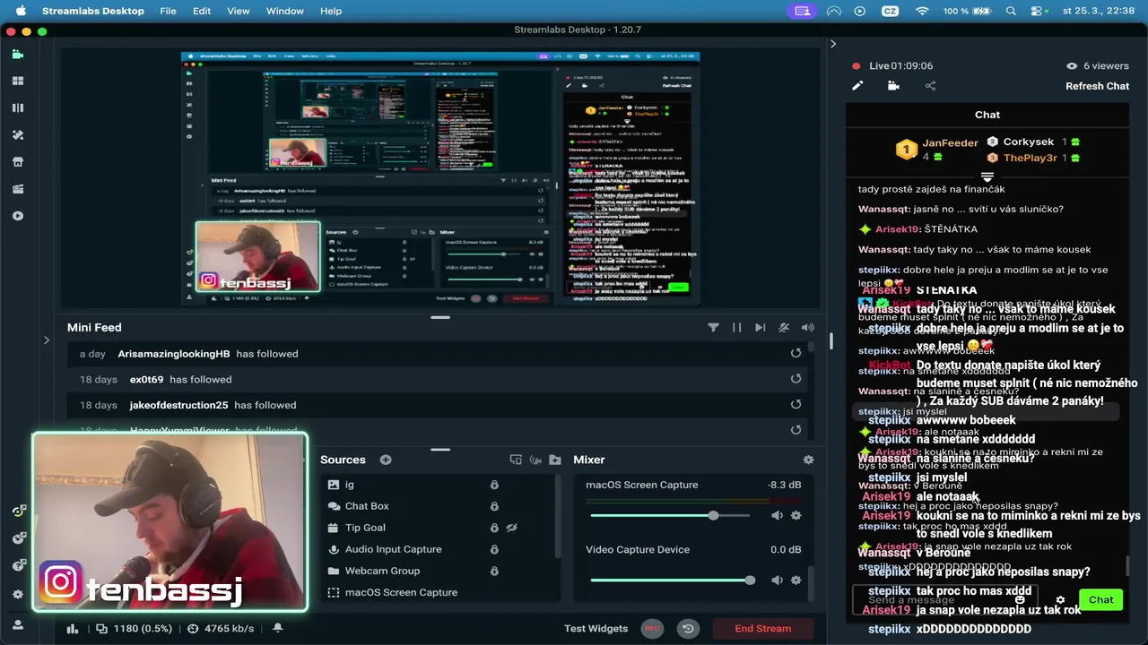Open the Highlighter clapperboard icon in sidebar

click(x=17, y=189)
